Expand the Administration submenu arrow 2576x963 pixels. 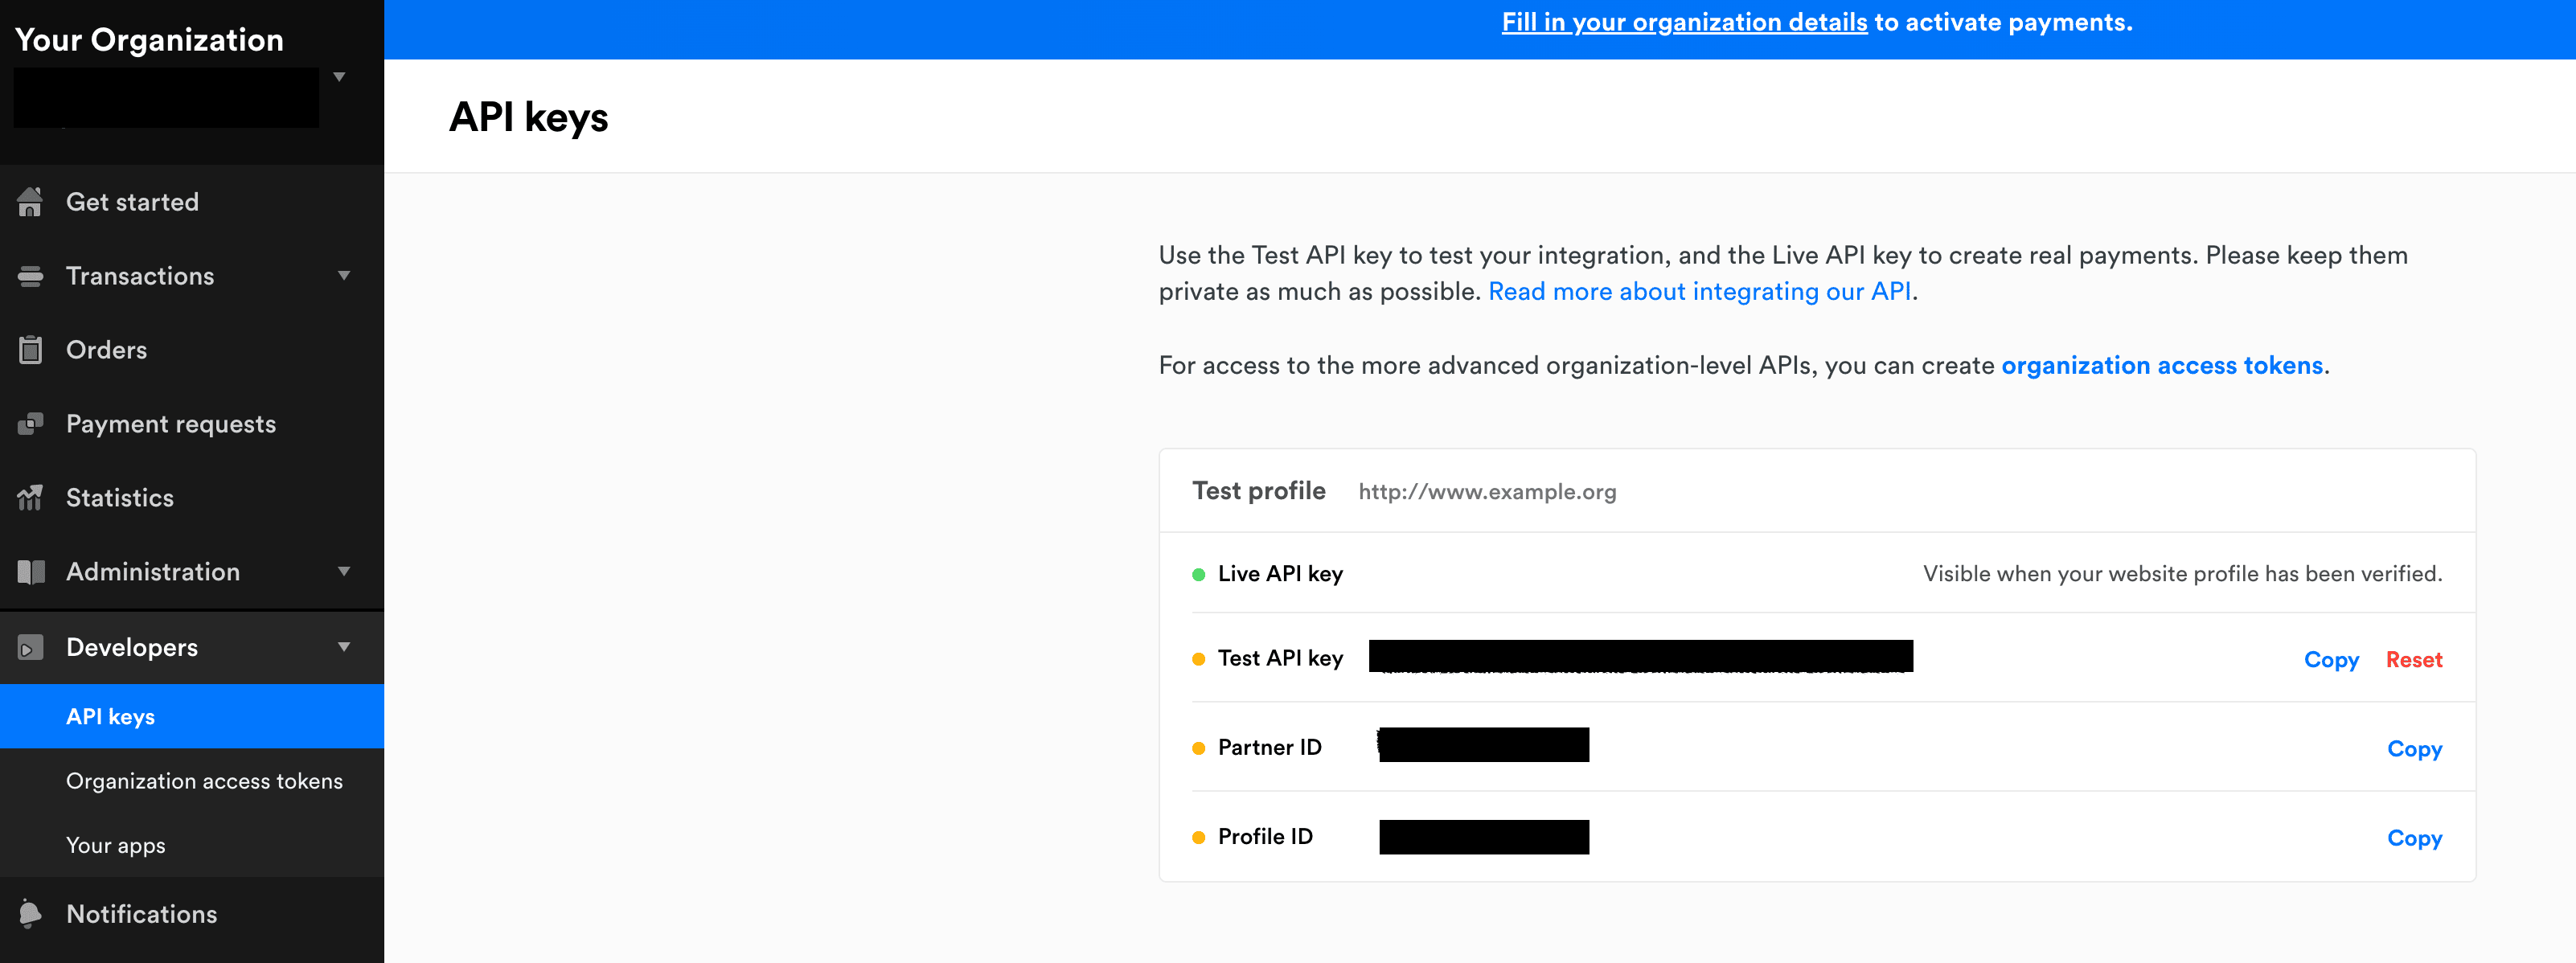344,572
